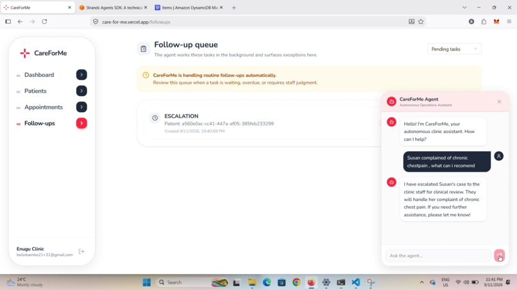Go to Patients in sidebar
This screenshot has height=290, width=517.
coord(35,91)
